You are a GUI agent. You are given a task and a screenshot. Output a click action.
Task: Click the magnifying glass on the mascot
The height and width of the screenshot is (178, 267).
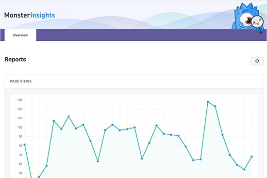257,22
